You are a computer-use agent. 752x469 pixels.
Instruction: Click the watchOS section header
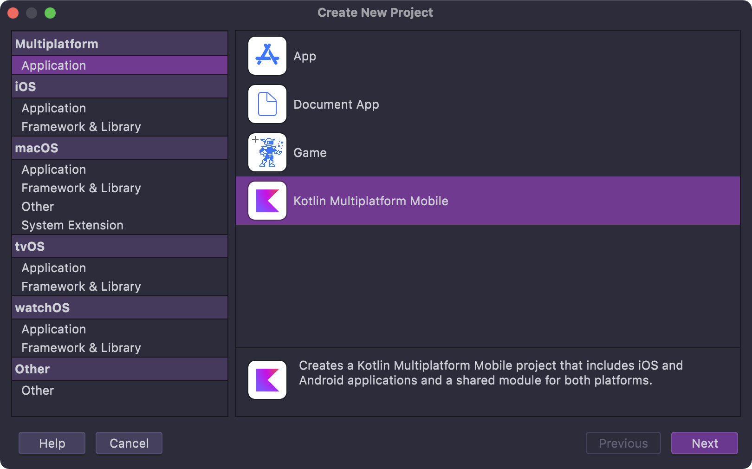[120, 307]
